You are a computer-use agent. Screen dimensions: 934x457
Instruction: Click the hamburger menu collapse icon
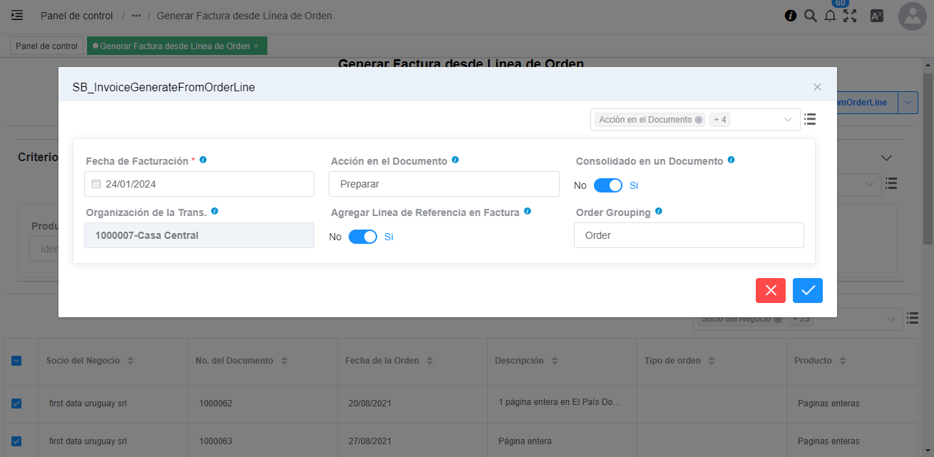[x=17, y=15]
